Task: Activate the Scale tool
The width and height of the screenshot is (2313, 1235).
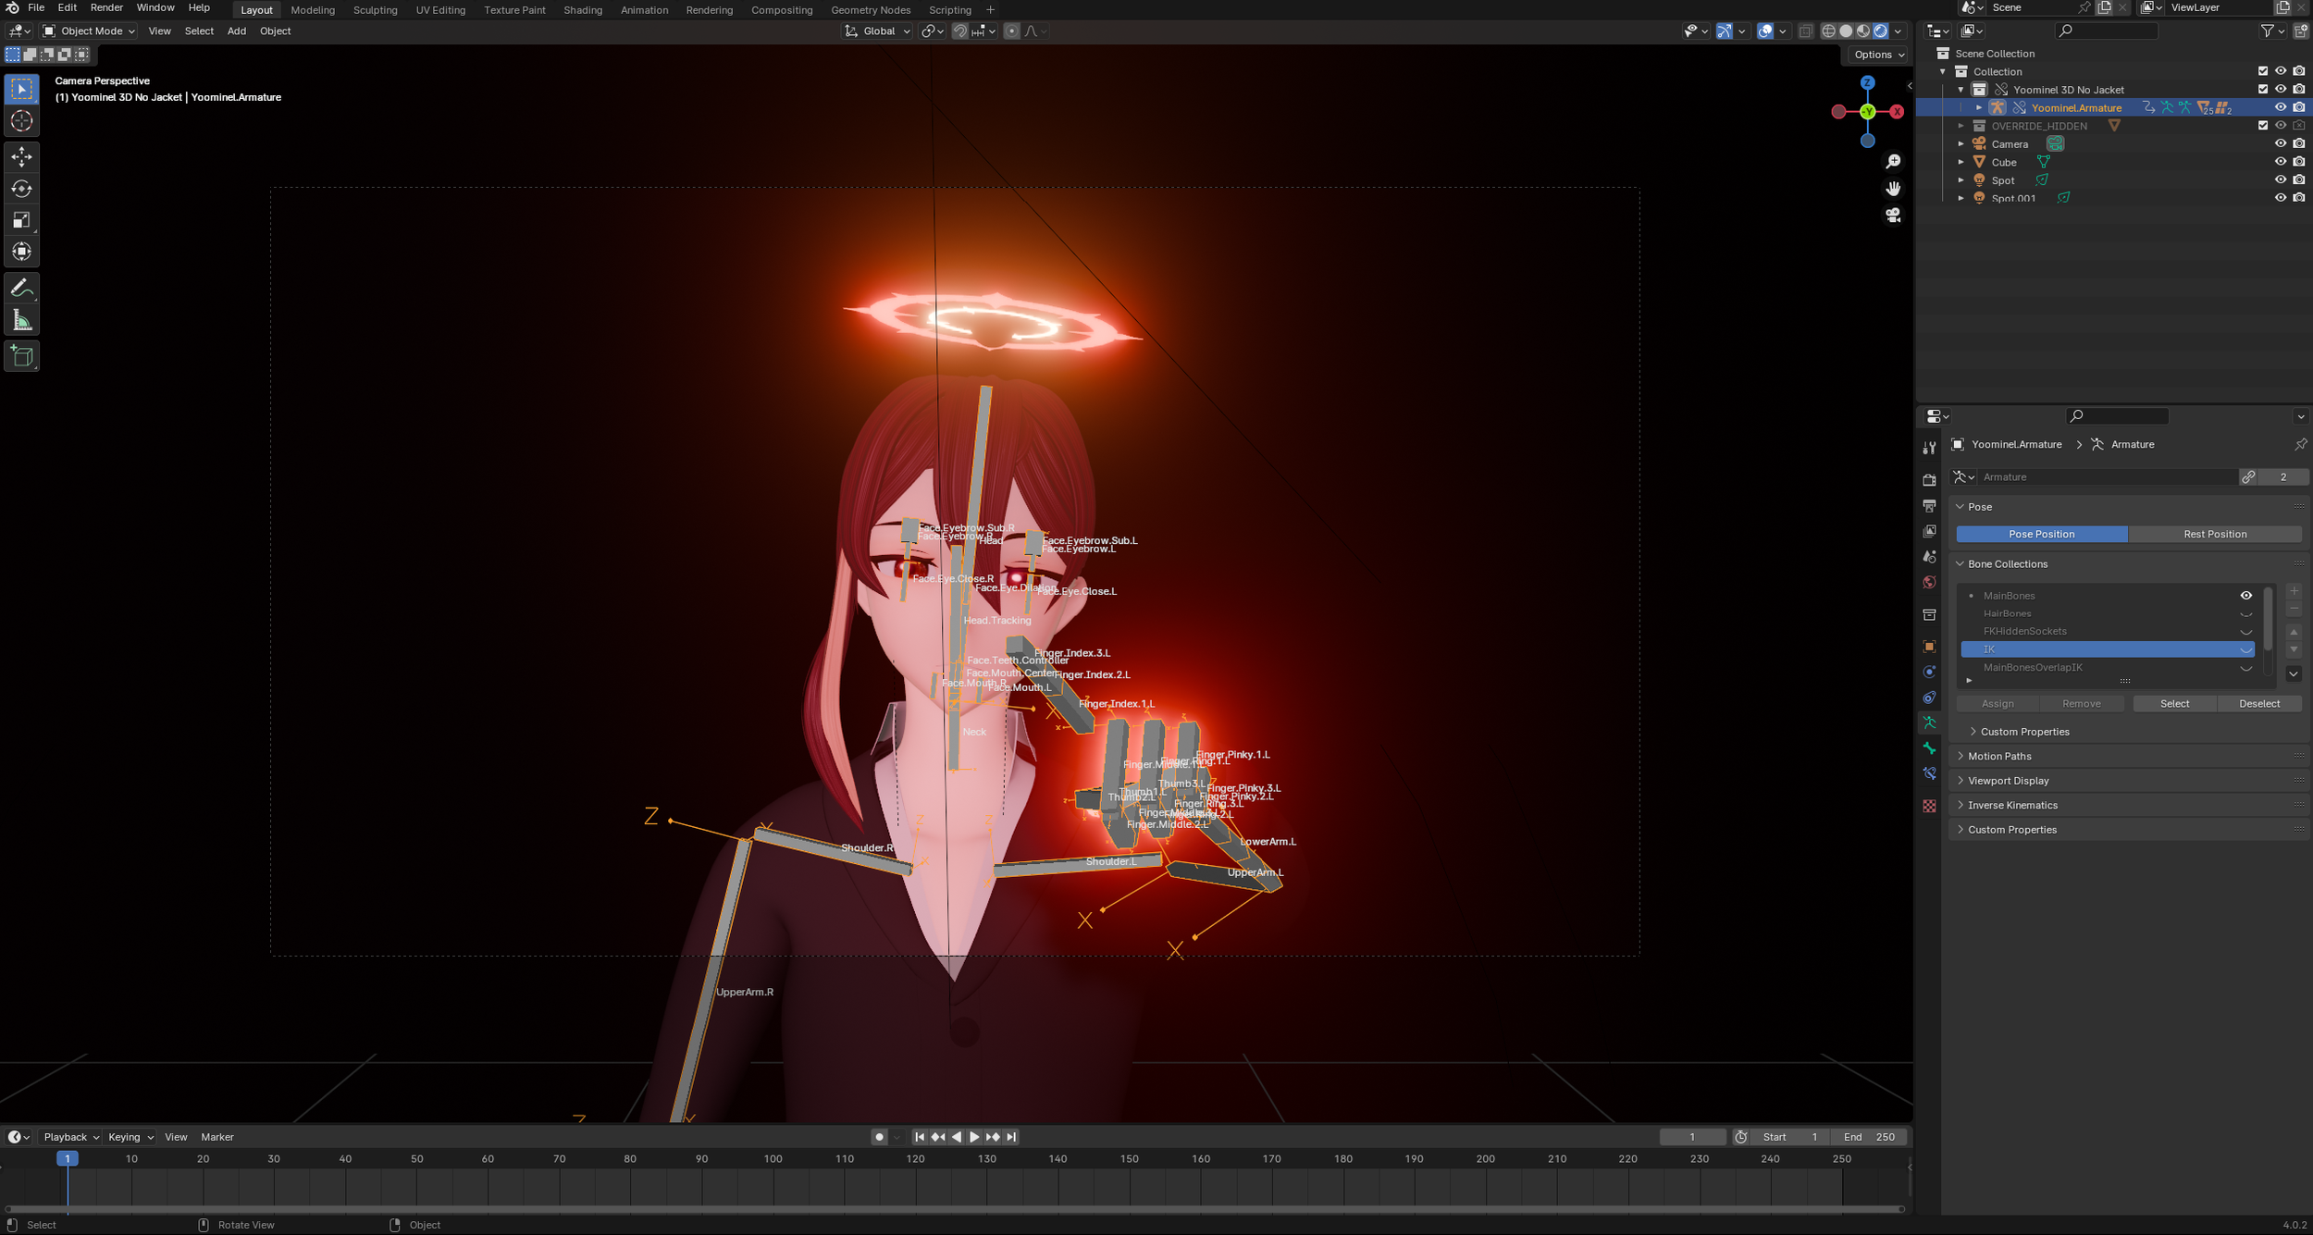Action: point(21,220)
